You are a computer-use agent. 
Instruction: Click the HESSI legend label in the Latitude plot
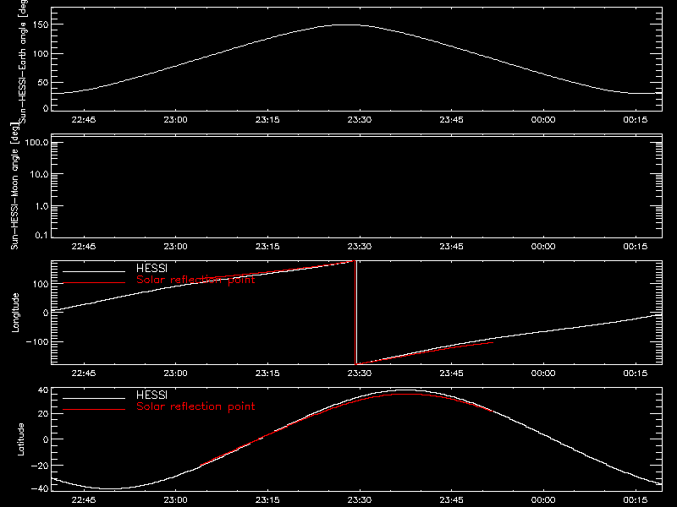click(x=151, y=395)
